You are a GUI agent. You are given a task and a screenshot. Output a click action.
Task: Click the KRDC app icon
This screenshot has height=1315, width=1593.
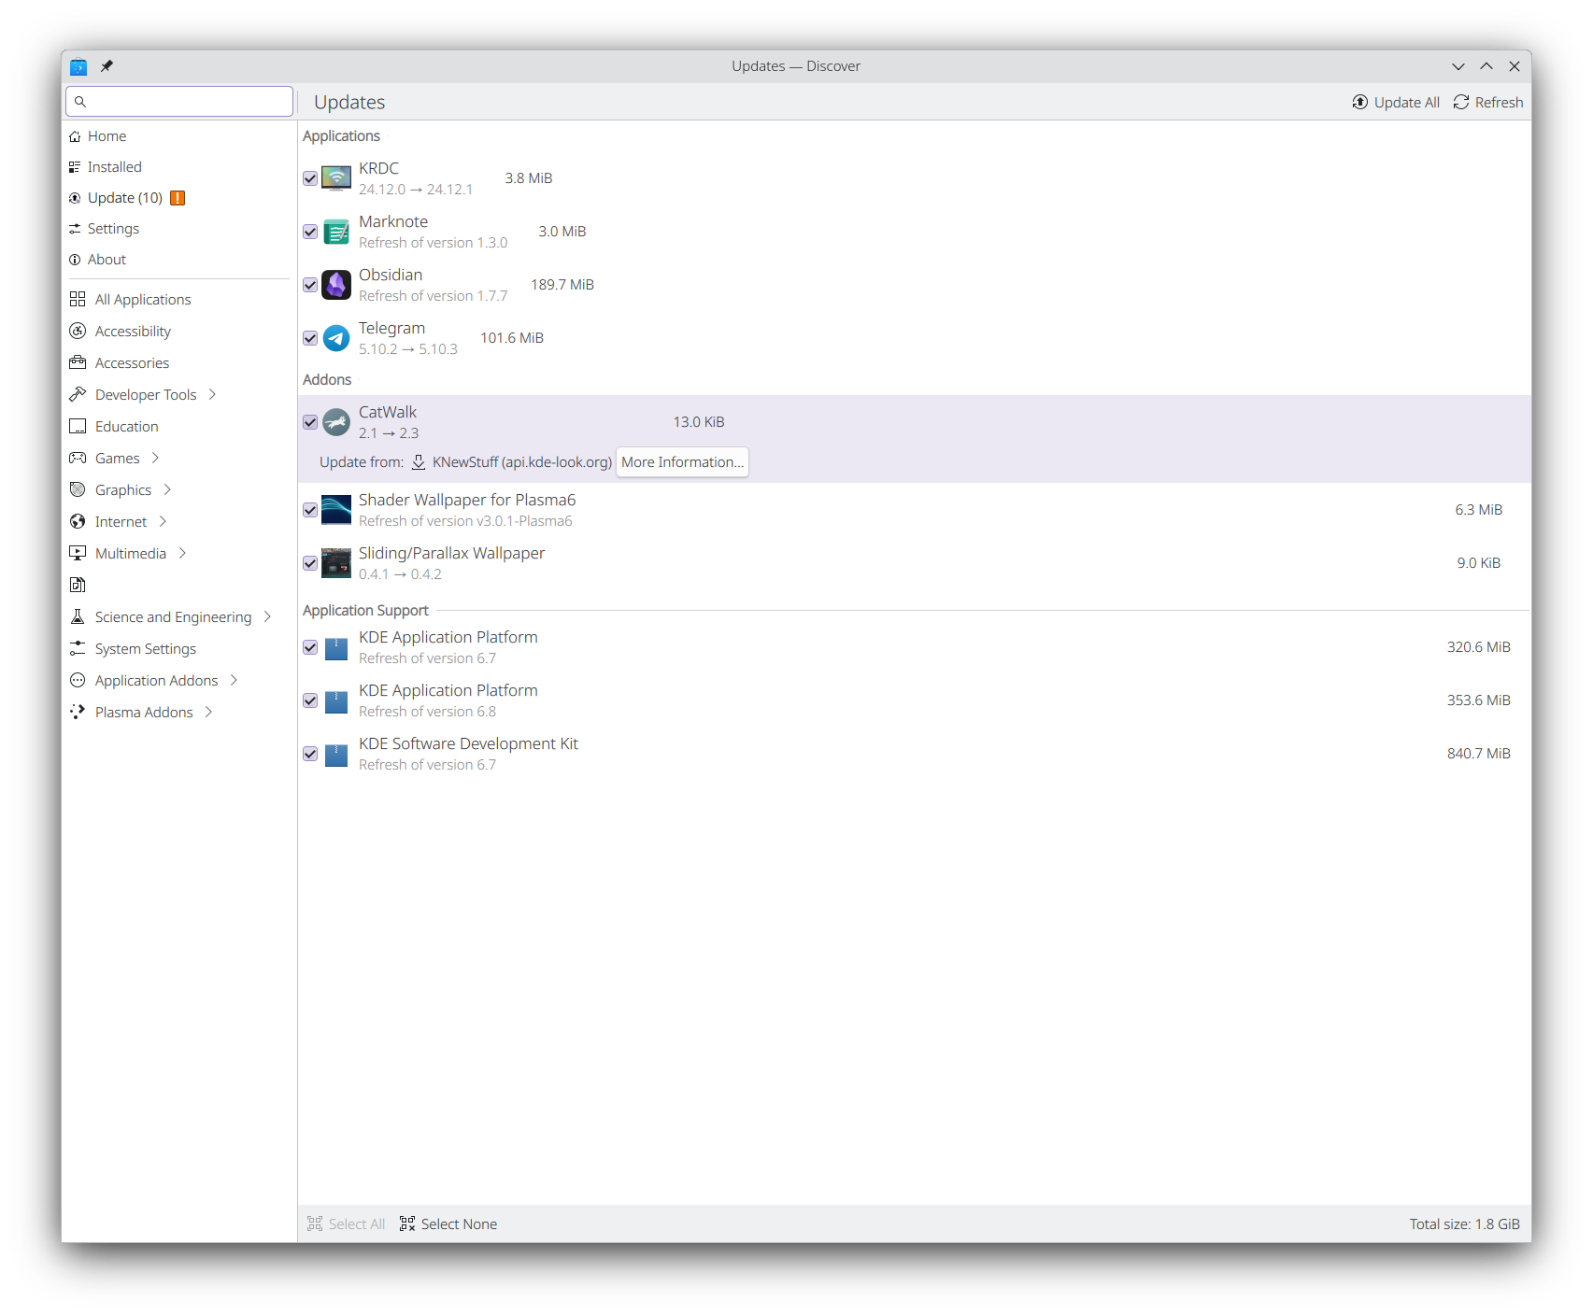336,178
